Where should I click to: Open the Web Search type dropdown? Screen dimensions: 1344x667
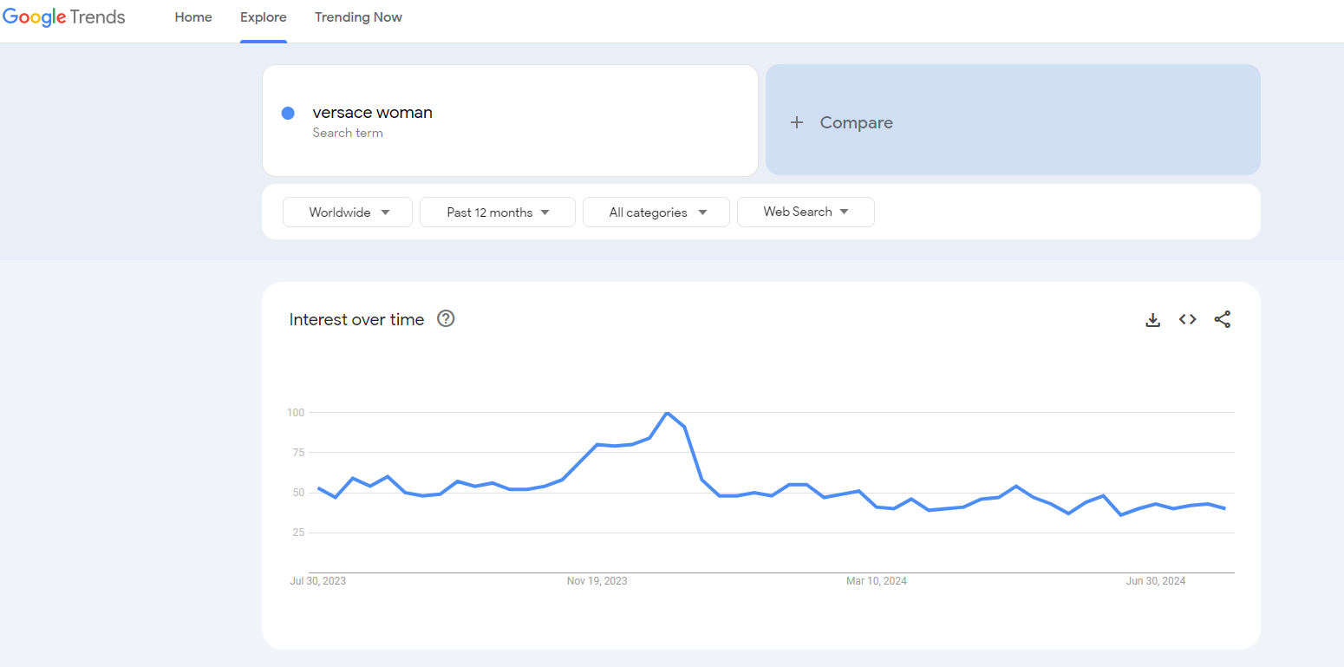(x=806, y=212)
